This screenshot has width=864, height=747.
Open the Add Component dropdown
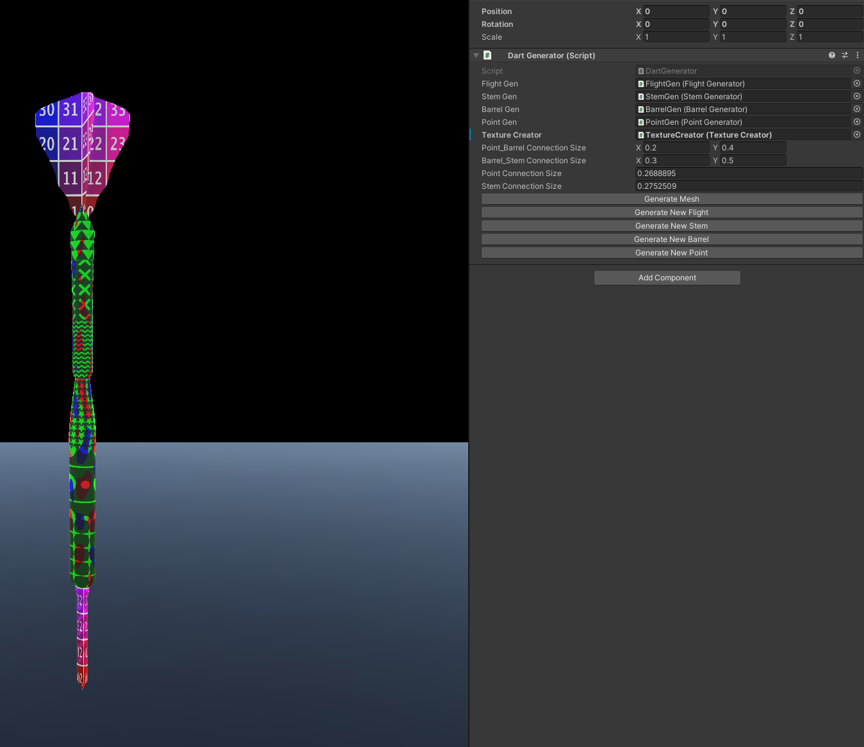667,278
